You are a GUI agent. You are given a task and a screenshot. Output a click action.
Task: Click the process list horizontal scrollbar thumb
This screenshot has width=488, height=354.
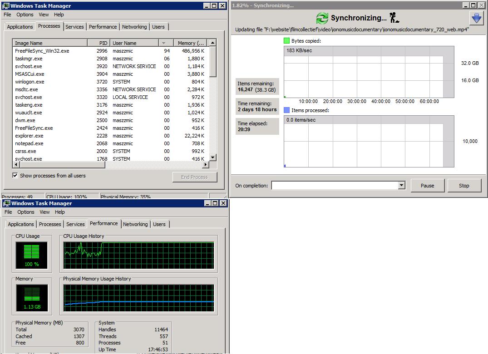click(62, 165)
